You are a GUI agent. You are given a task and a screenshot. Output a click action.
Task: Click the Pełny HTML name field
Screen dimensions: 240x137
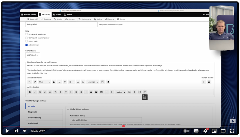point(61,24)
